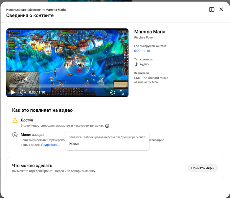
Task: Expand the video preview to fullscreen
Action: click(x=122, y=92)
